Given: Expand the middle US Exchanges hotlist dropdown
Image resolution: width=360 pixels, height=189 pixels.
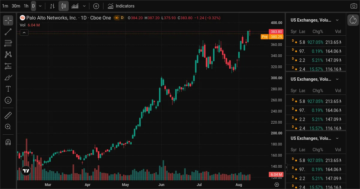Looking at the screenshot, I should tap(337, 79).
